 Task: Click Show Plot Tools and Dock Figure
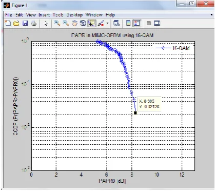[x=157, y=23]
